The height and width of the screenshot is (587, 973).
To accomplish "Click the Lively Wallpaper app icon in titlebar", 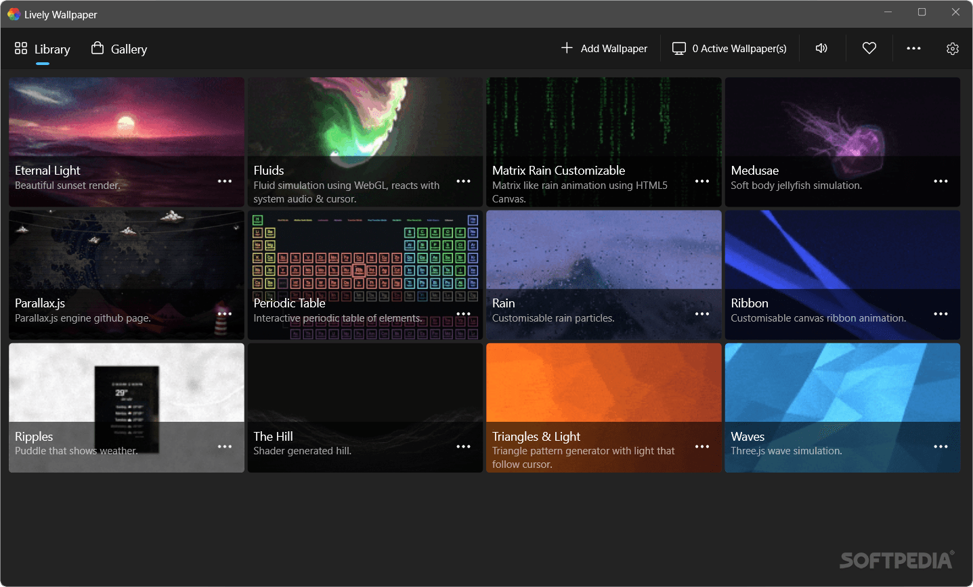I will pos(13,14).
